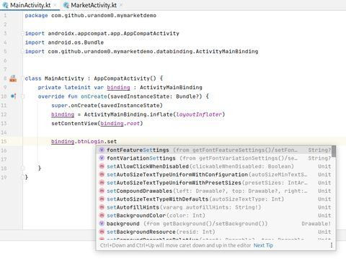This screenshot has height=259, width=346.
Task: Click the fold end marker at onCreate's closing brace
Action: tap(22, 168)
